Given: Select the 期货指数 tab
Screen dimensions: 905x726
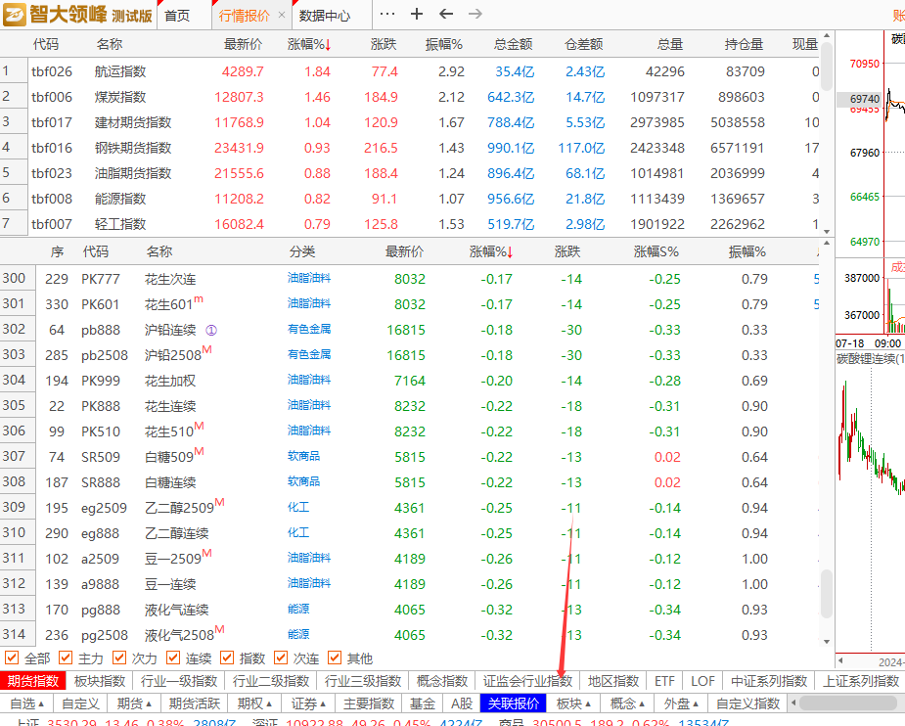Looking at the screenshot, I should 33,681.
